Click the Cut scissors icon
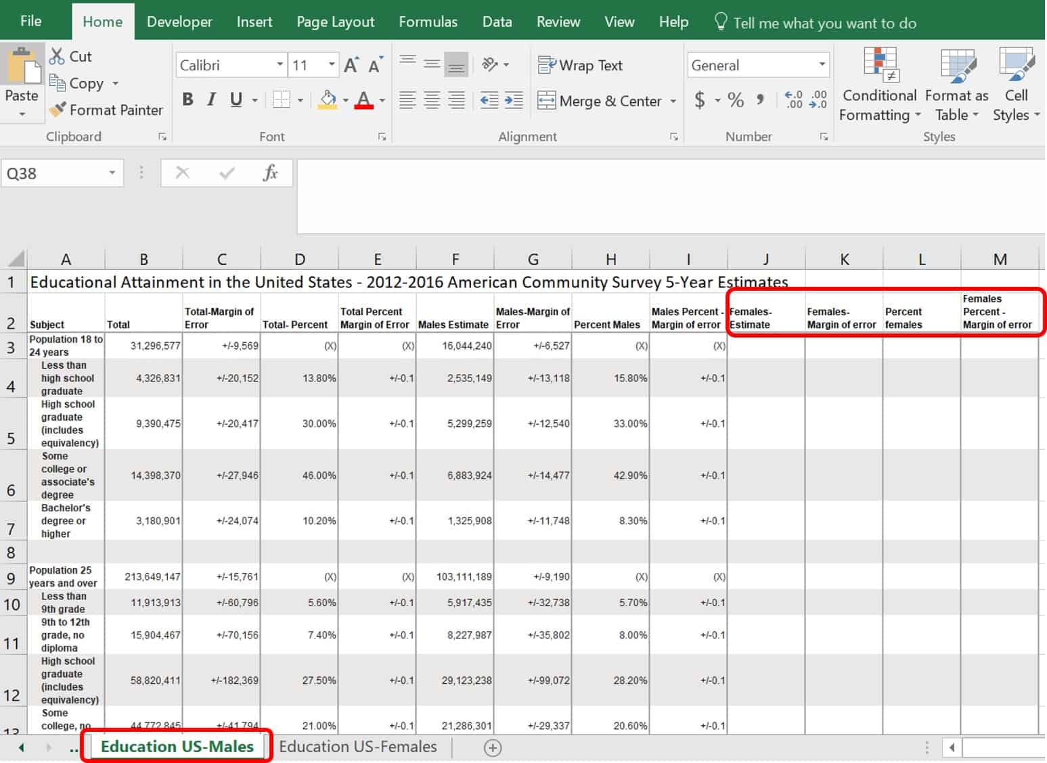Screen dimensions: 1047x763 click(58, 57)
